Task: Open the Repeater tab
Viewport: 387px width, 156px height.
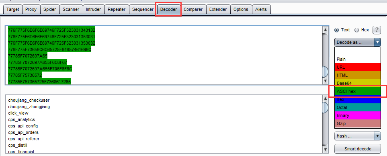Action: [x=117, y=9]
